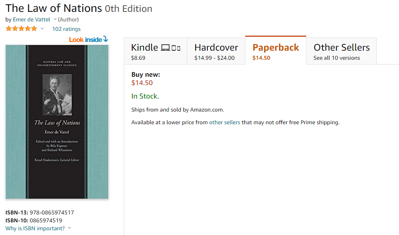View the 102 ratings link

[66, 29]
